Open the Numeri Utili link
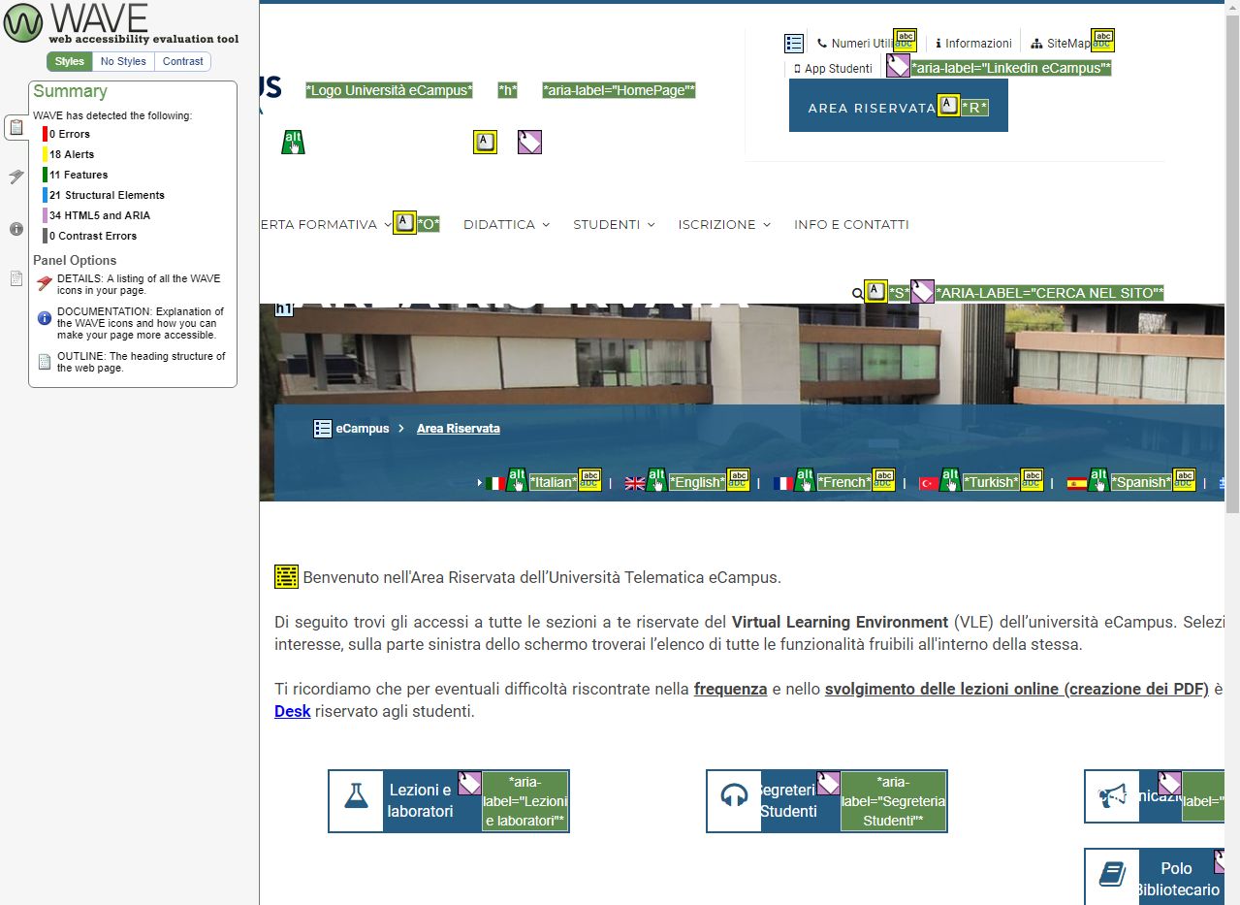The image size is (1240, 905). 855,44
